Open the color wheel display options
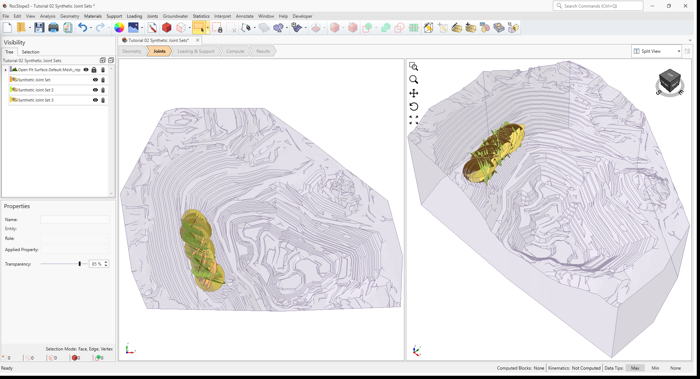700x379 pixels. pyautogui.click(x=119, y=27)
